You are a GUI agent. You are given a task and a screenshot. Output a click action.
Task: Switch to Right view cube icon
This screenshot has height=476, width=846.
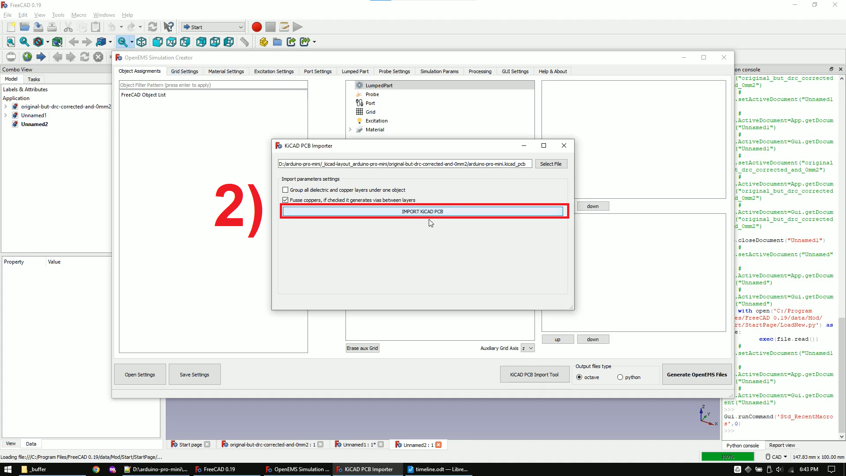point(185,42)
